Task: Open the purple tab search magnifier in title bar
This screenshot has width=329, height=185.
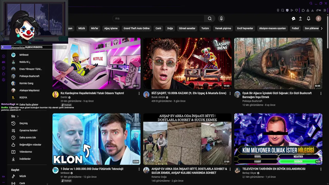Action: (311, 3)
